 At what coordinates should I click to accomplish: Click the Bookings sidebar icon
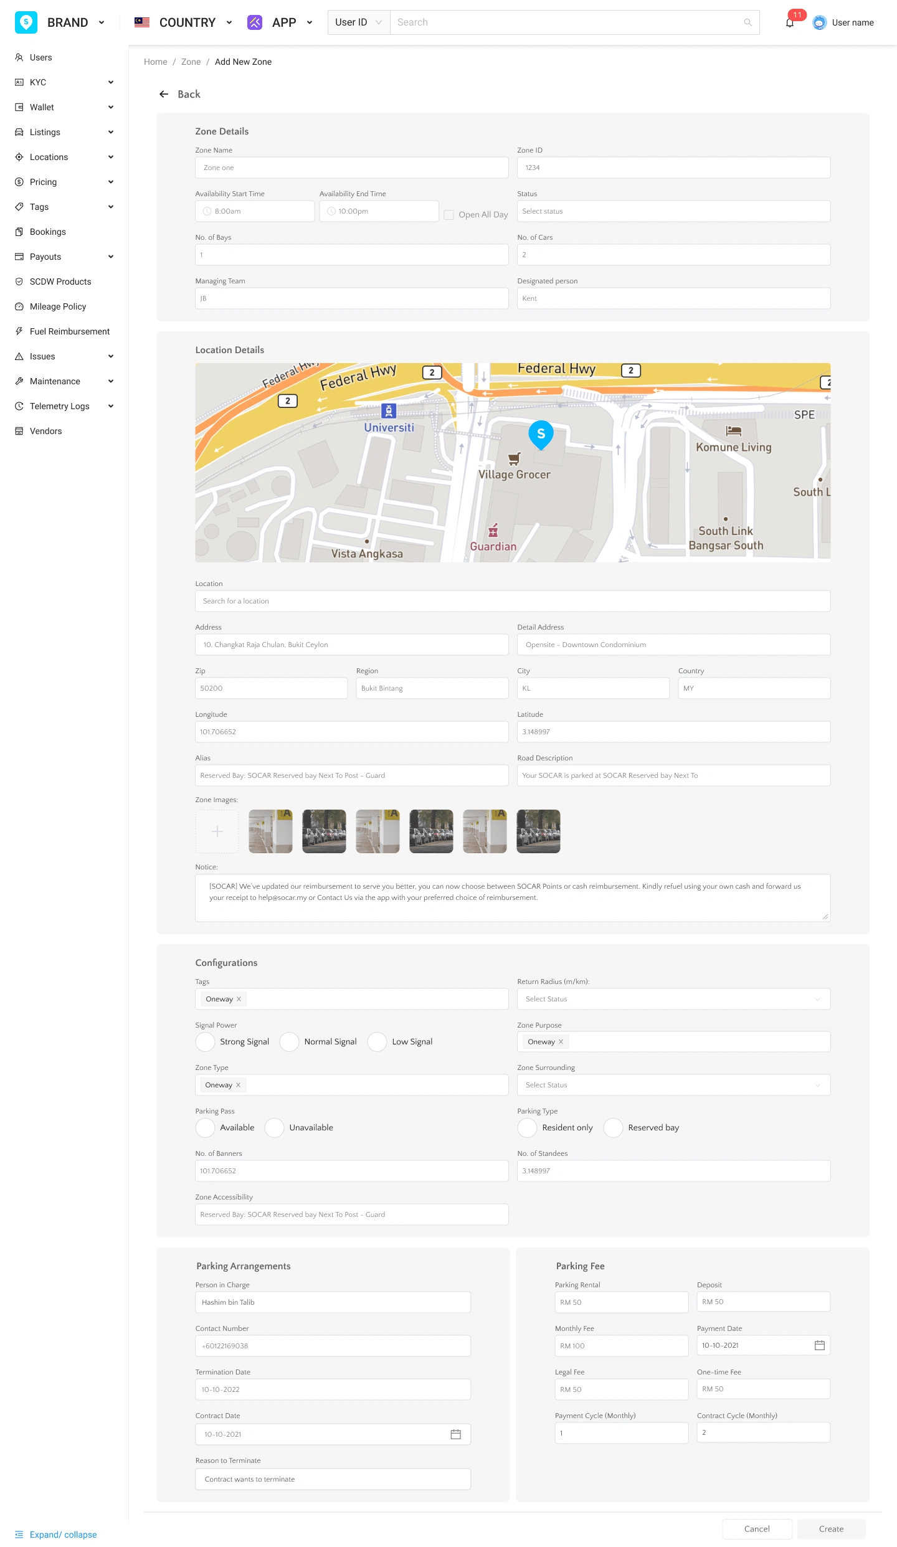pos(19,232)
